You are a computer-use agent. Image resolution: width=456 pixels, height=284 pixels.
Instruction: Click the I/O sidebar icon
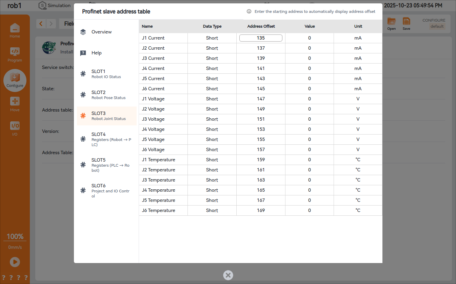15,126
